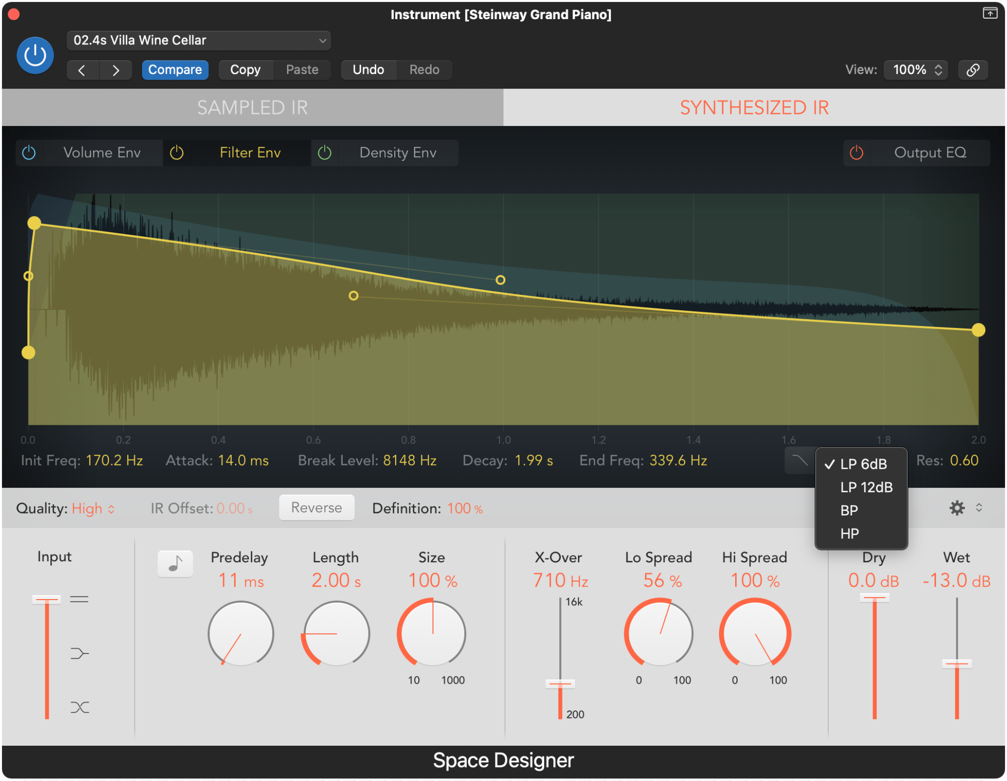Screen dimensions: 1007x781
Task: Click the Init Freq value 170.2 Hz
Action: (114, 461)
